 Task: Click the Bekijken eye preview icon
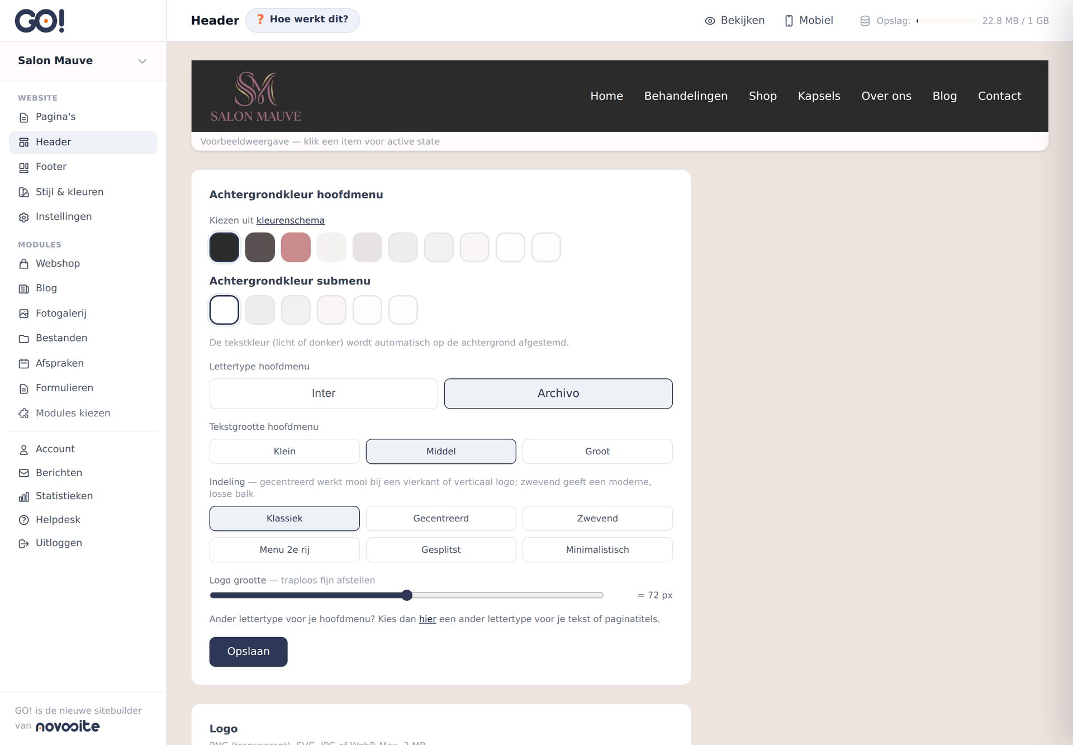pyautogui.click(x=710, y=21)
